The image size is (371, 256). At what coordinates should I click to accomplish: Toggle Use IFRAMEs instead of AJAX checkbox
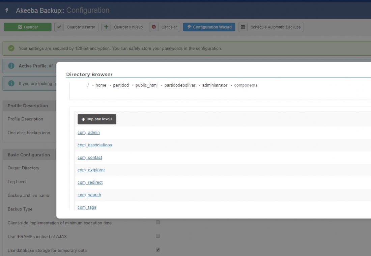click(x=158, y=236)
